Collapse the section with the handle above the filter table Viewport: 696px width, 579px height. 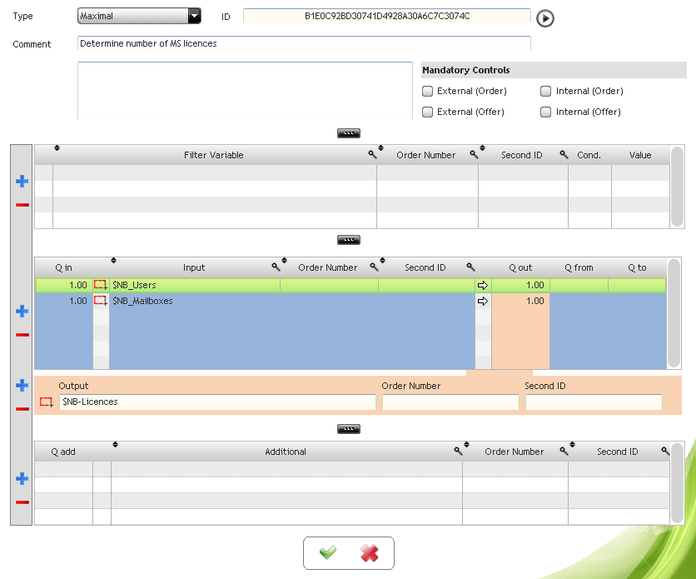pyautogui.click(x=349, y=133)
